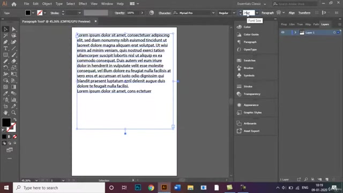The height and width of the screenshot is (193, 343).
Task: Click the black Fill color swatch
Action: (x=6, y=123)
